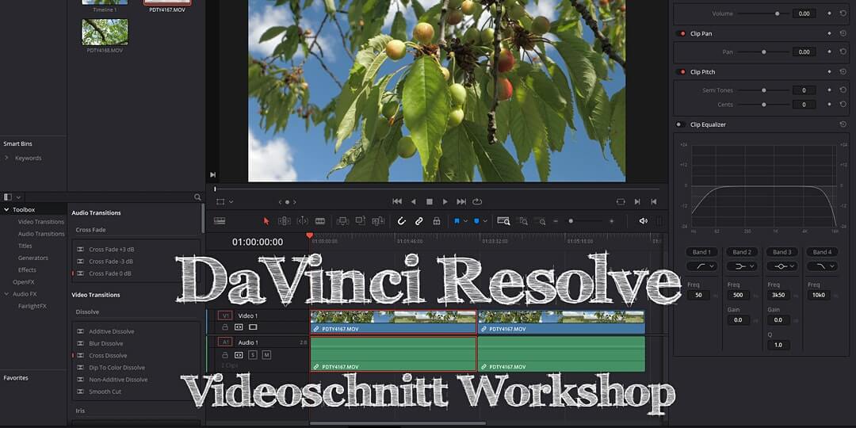The image size is (856, 428).
Task: Collapse the Audio FX tree item
Action: [x=6, y=294]
